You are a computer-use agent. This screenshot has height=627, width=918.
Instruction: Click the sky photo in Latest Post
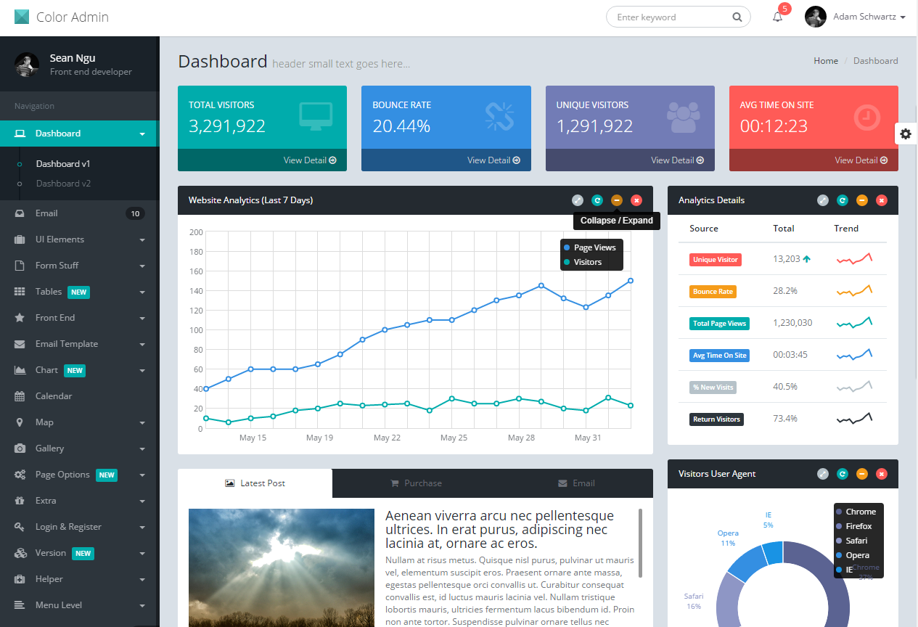point(282,567)
